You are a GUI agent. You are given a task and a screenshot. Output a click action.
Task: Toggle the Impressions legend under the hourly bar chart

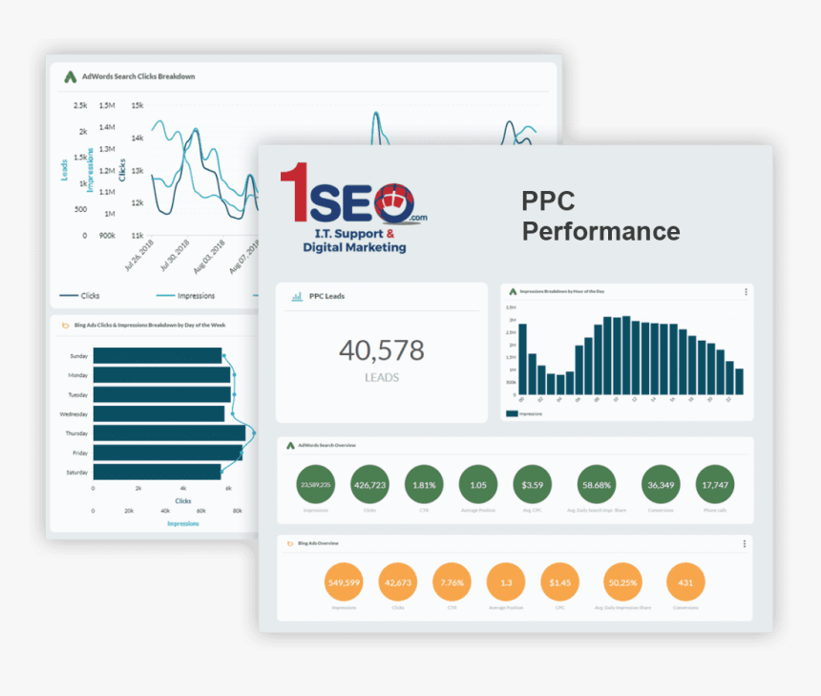pos(524,413)
